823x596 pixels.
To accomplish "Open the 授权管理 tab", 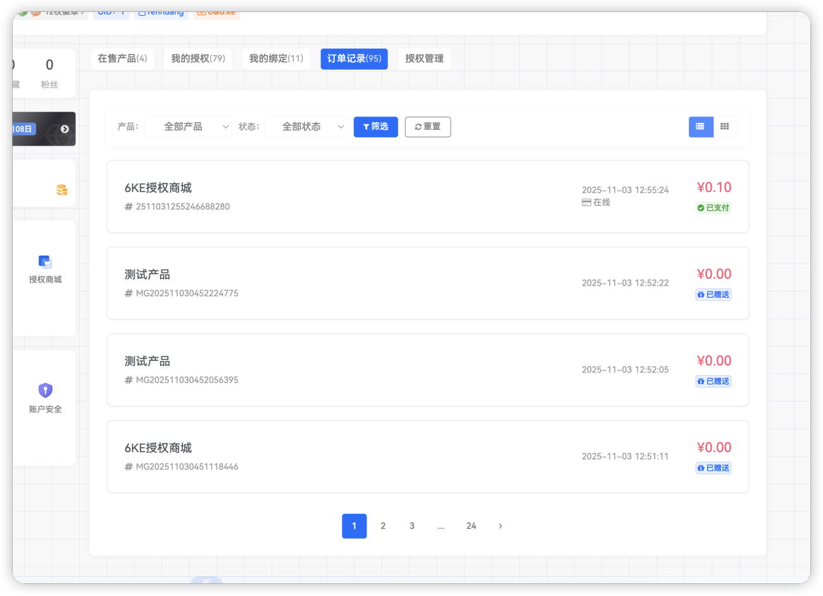I will [424, 59].
